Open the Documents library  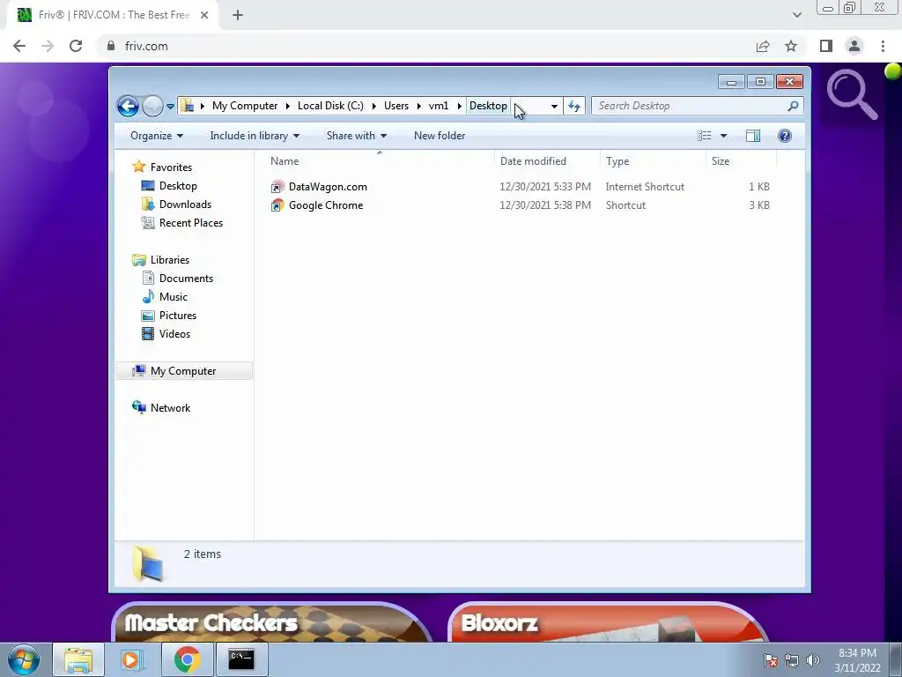click(186, 279)
